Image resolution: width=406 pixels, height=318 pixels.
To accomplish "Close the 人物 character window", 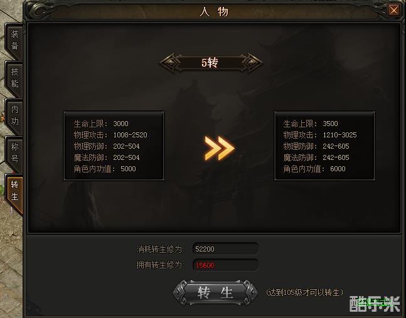I will click(x=394, y=11).
